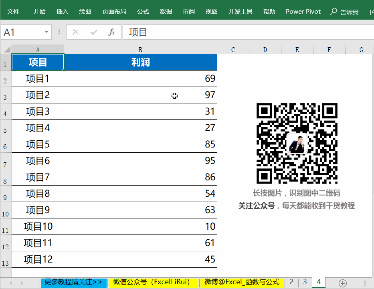Select the cell 项目4
The image size is (374, 289).
(38, 128)
